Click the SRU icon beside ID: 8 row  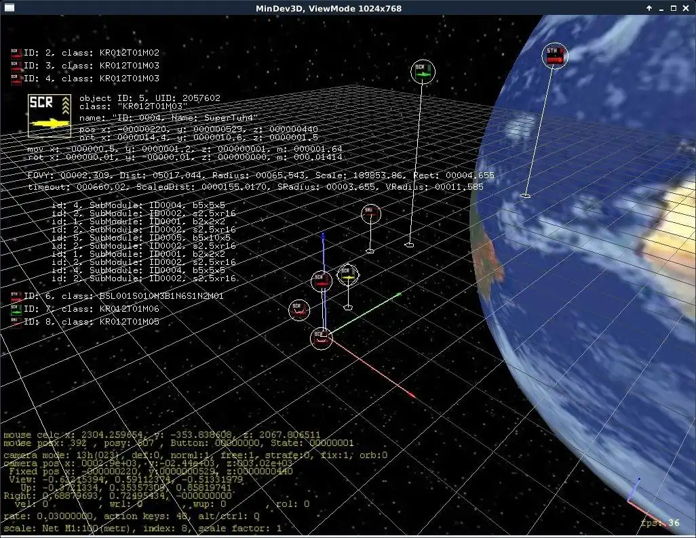(16, 322)
